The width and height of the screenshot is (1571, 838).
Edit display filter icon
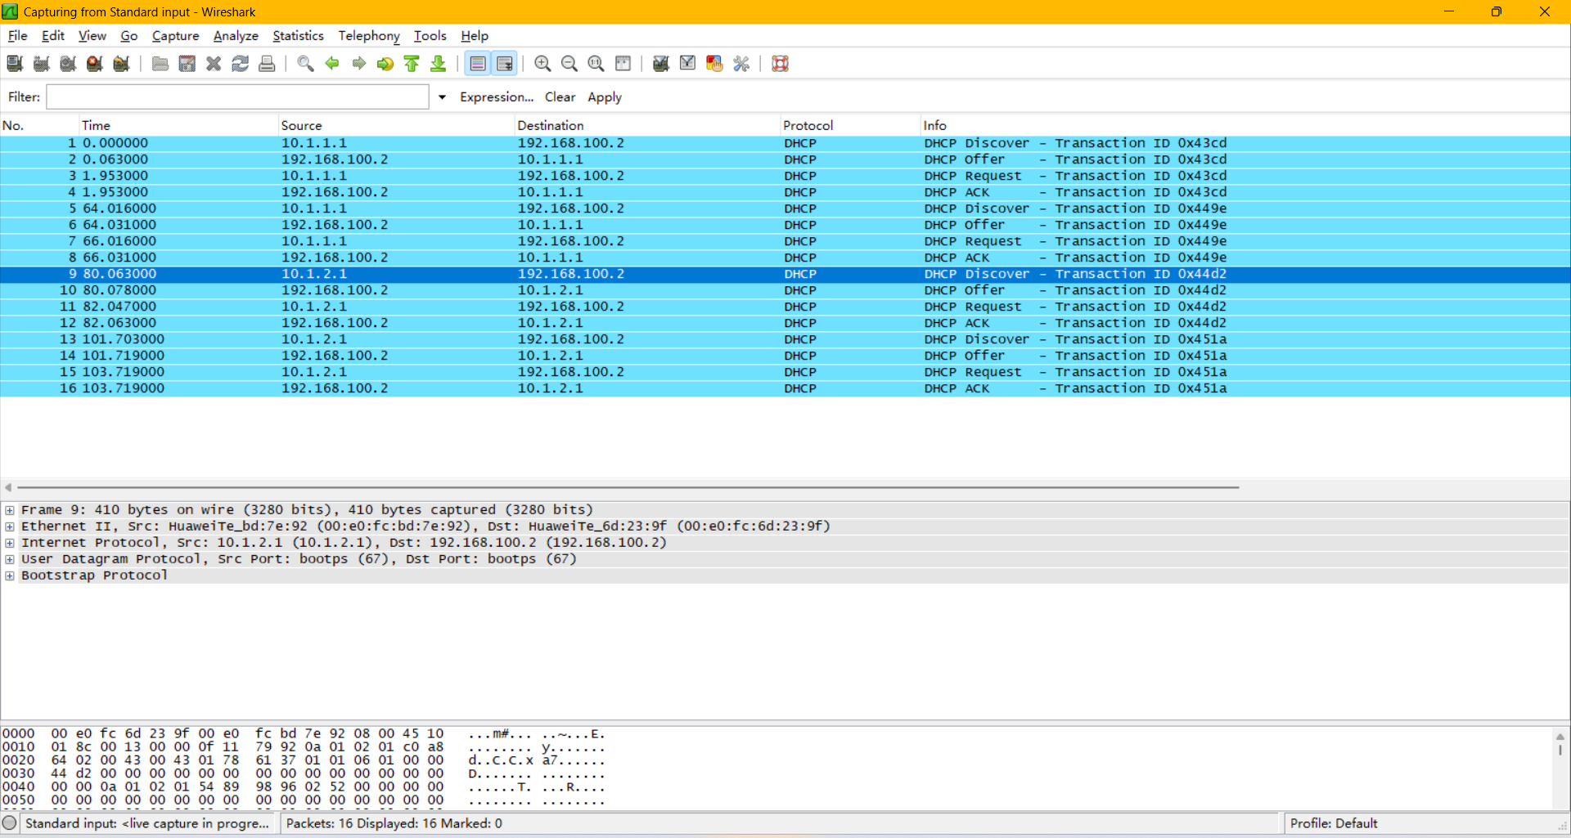(x=688, y=64)
